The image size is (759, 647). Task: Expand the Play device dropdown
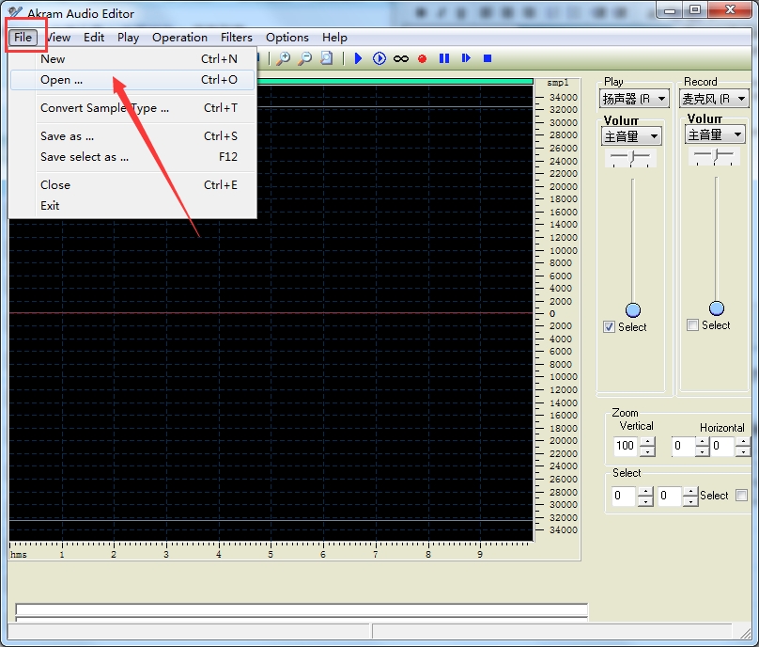click(661, 99)
